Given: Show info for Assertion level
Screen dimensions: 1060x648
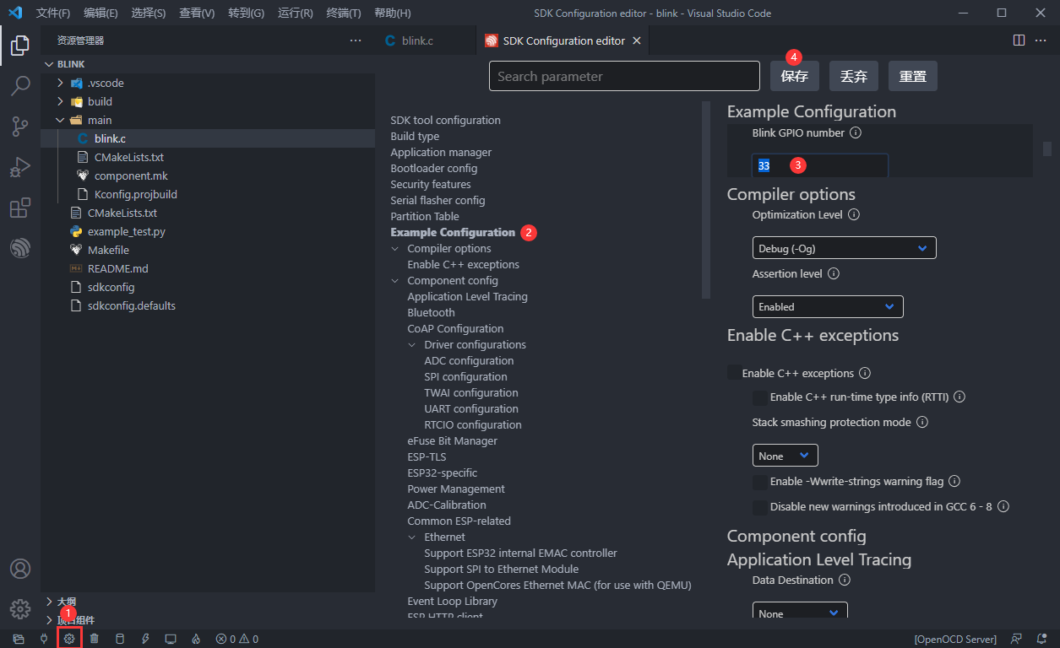Looking at the screenshot, I should pos(834,274).
